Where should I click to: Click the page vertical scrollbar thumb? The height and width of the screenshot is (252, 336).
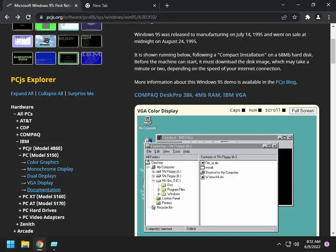point(333,51)
